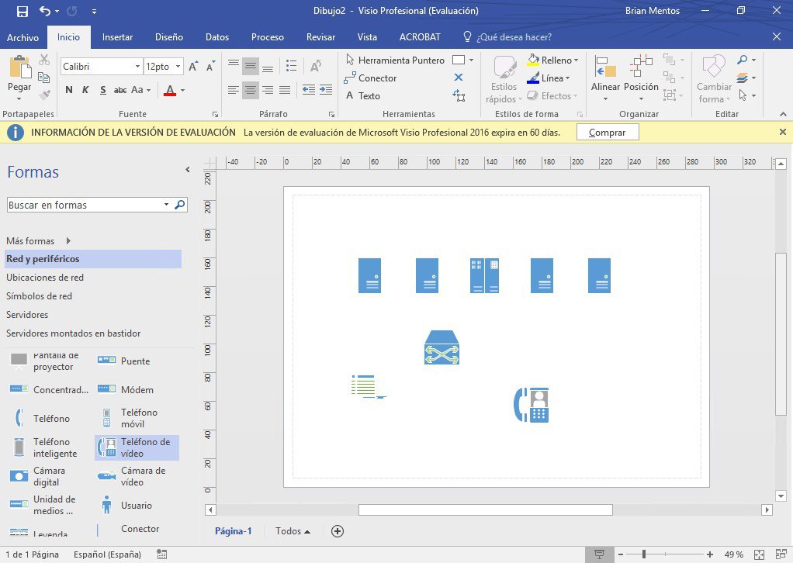Image resolution: width=793 pixels, height=563 pixels.
Task: Align text to the left
Action: 233,90
